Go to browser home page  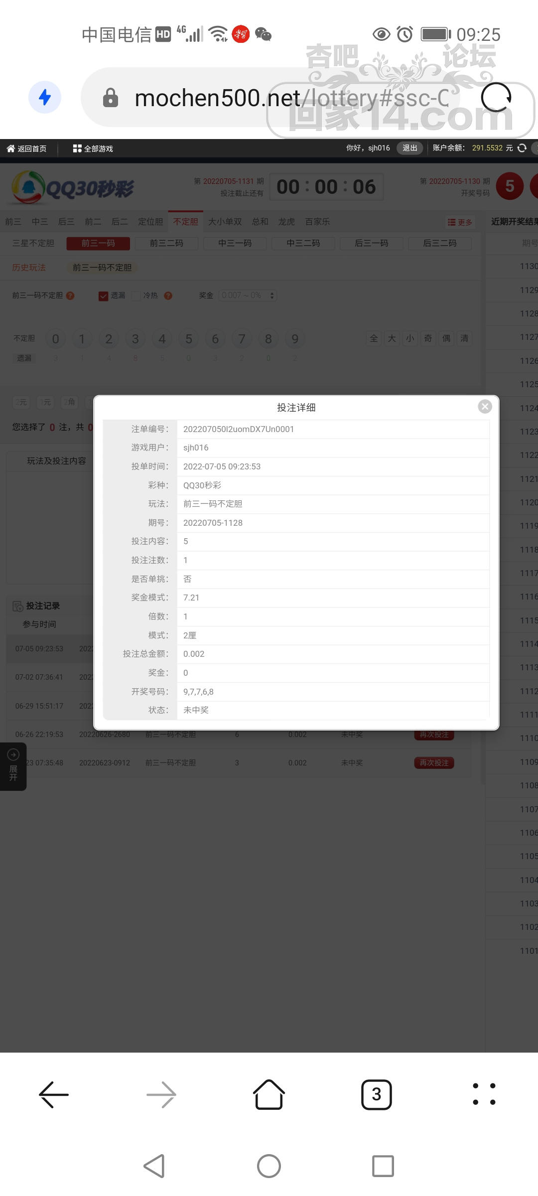(x=269, y=1094)
